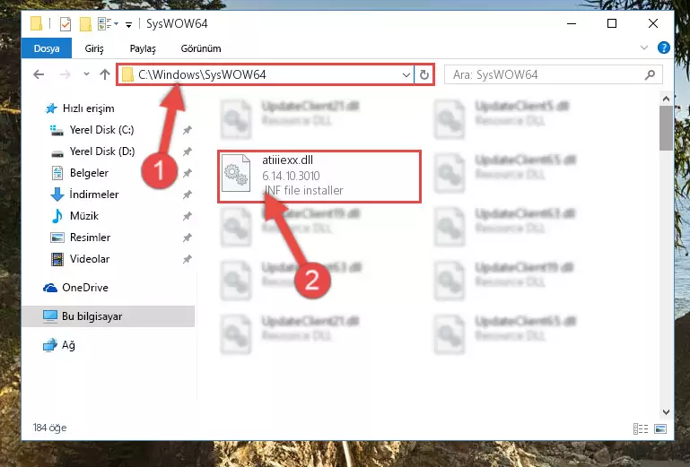The height and width of the screenshot is (467, 690).
Task: Click the forward navigation arrow
Action: tap(66, 74)
